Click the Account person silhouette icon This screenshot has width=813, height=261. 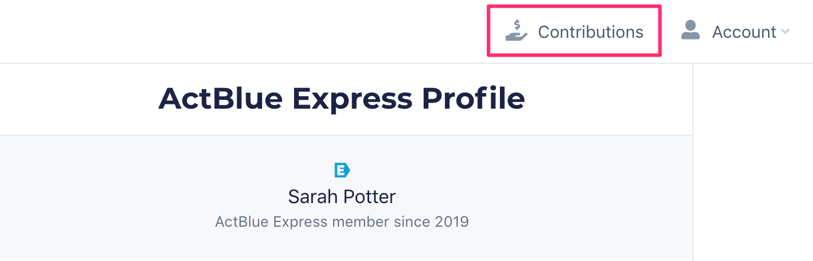click(x=691, y=30)
